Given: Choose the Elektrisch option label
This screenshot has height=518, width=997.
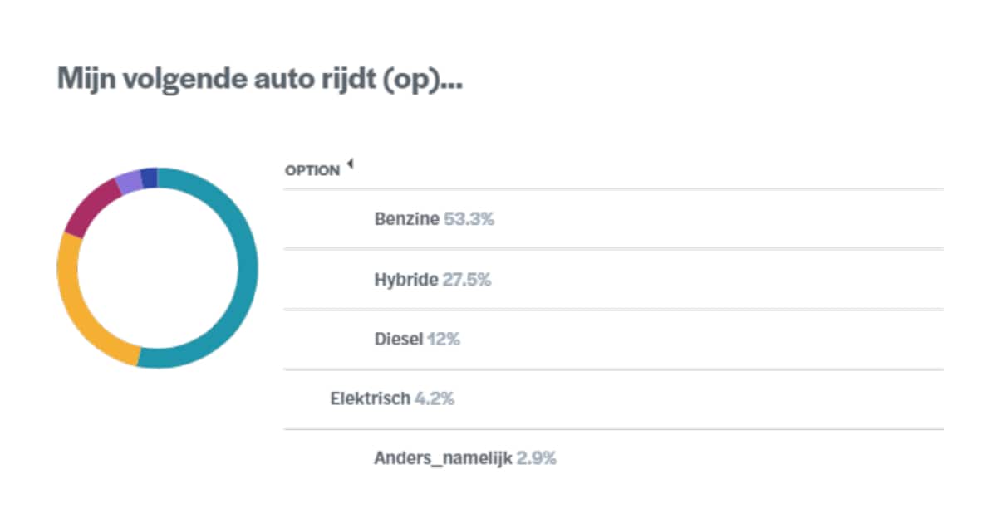Looking at the screenshot, I should pyautogui.click(x=371, y=398).
